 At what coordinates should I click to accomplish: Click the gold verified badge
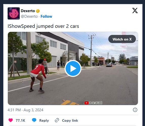click(x=38, y=11)
